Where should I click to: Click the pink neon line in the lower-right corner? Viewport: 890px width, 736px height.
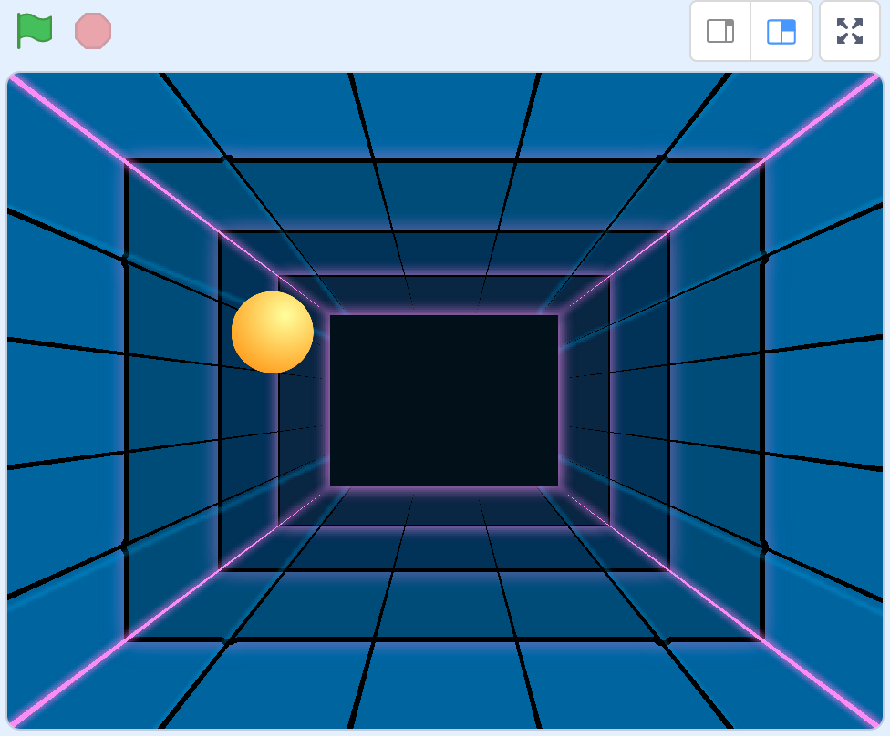821,683
